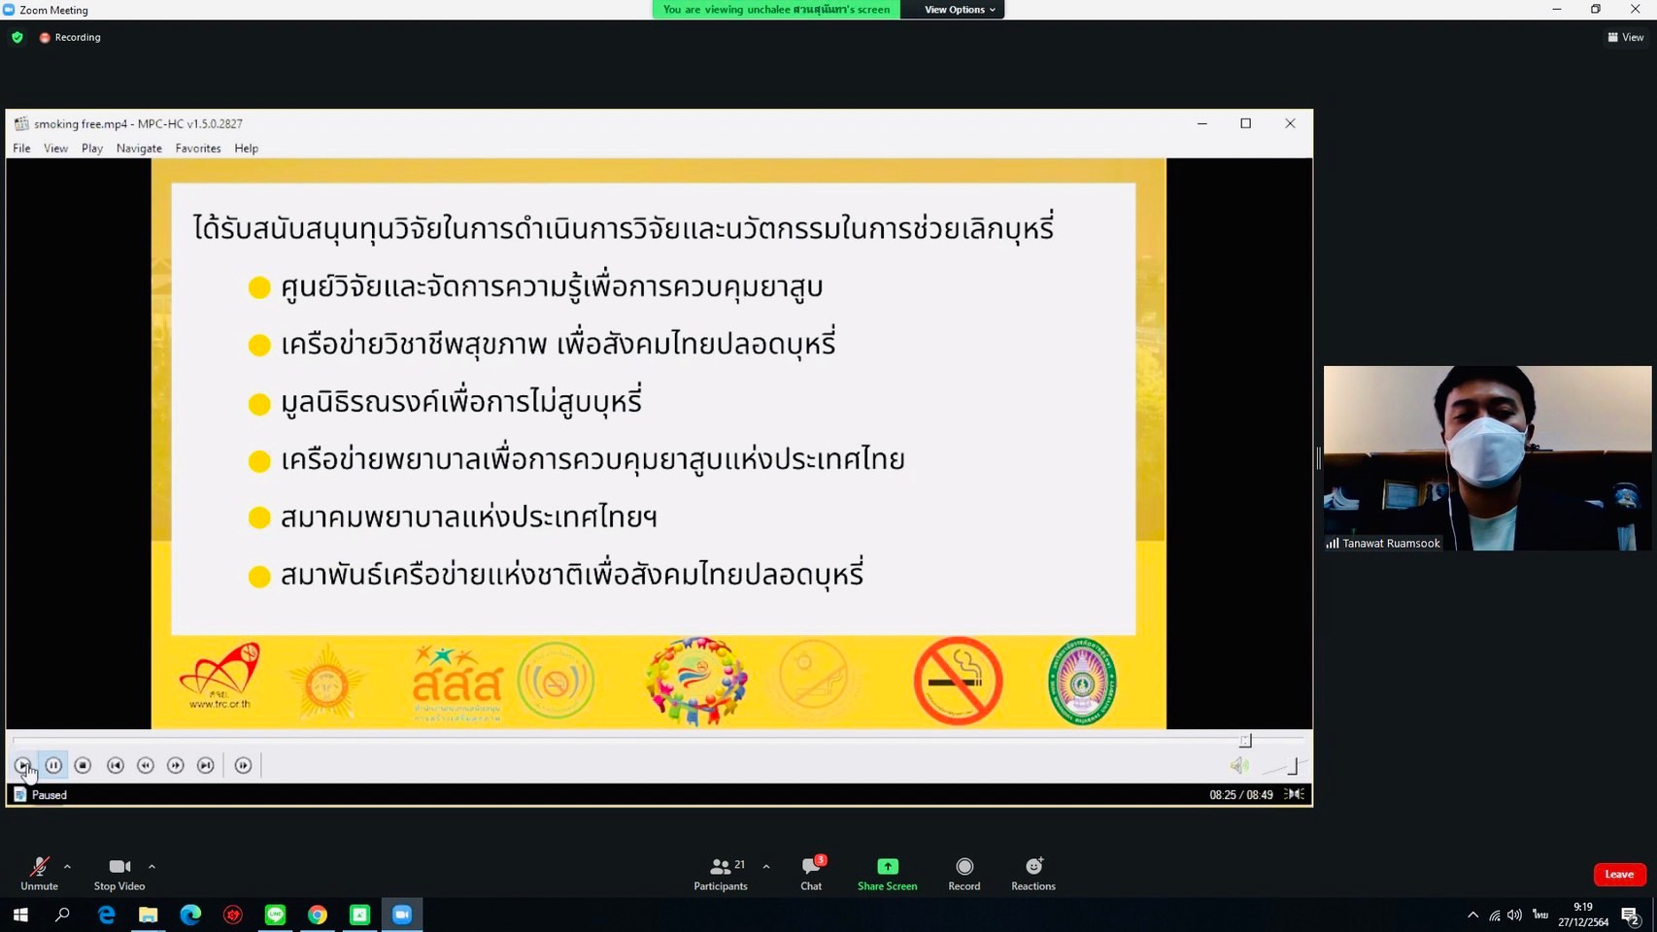Screen dimensions: 1657x932
Task: Open the Favorites menu
Action: (x=198, y=149)
